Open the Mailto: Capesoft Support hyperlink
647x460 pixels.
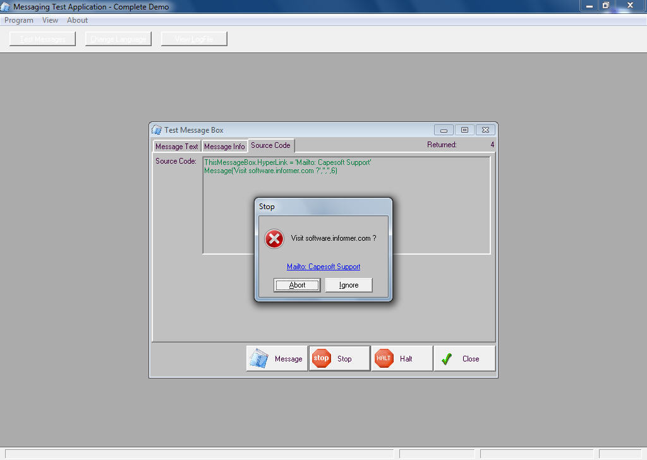(323, 267)
